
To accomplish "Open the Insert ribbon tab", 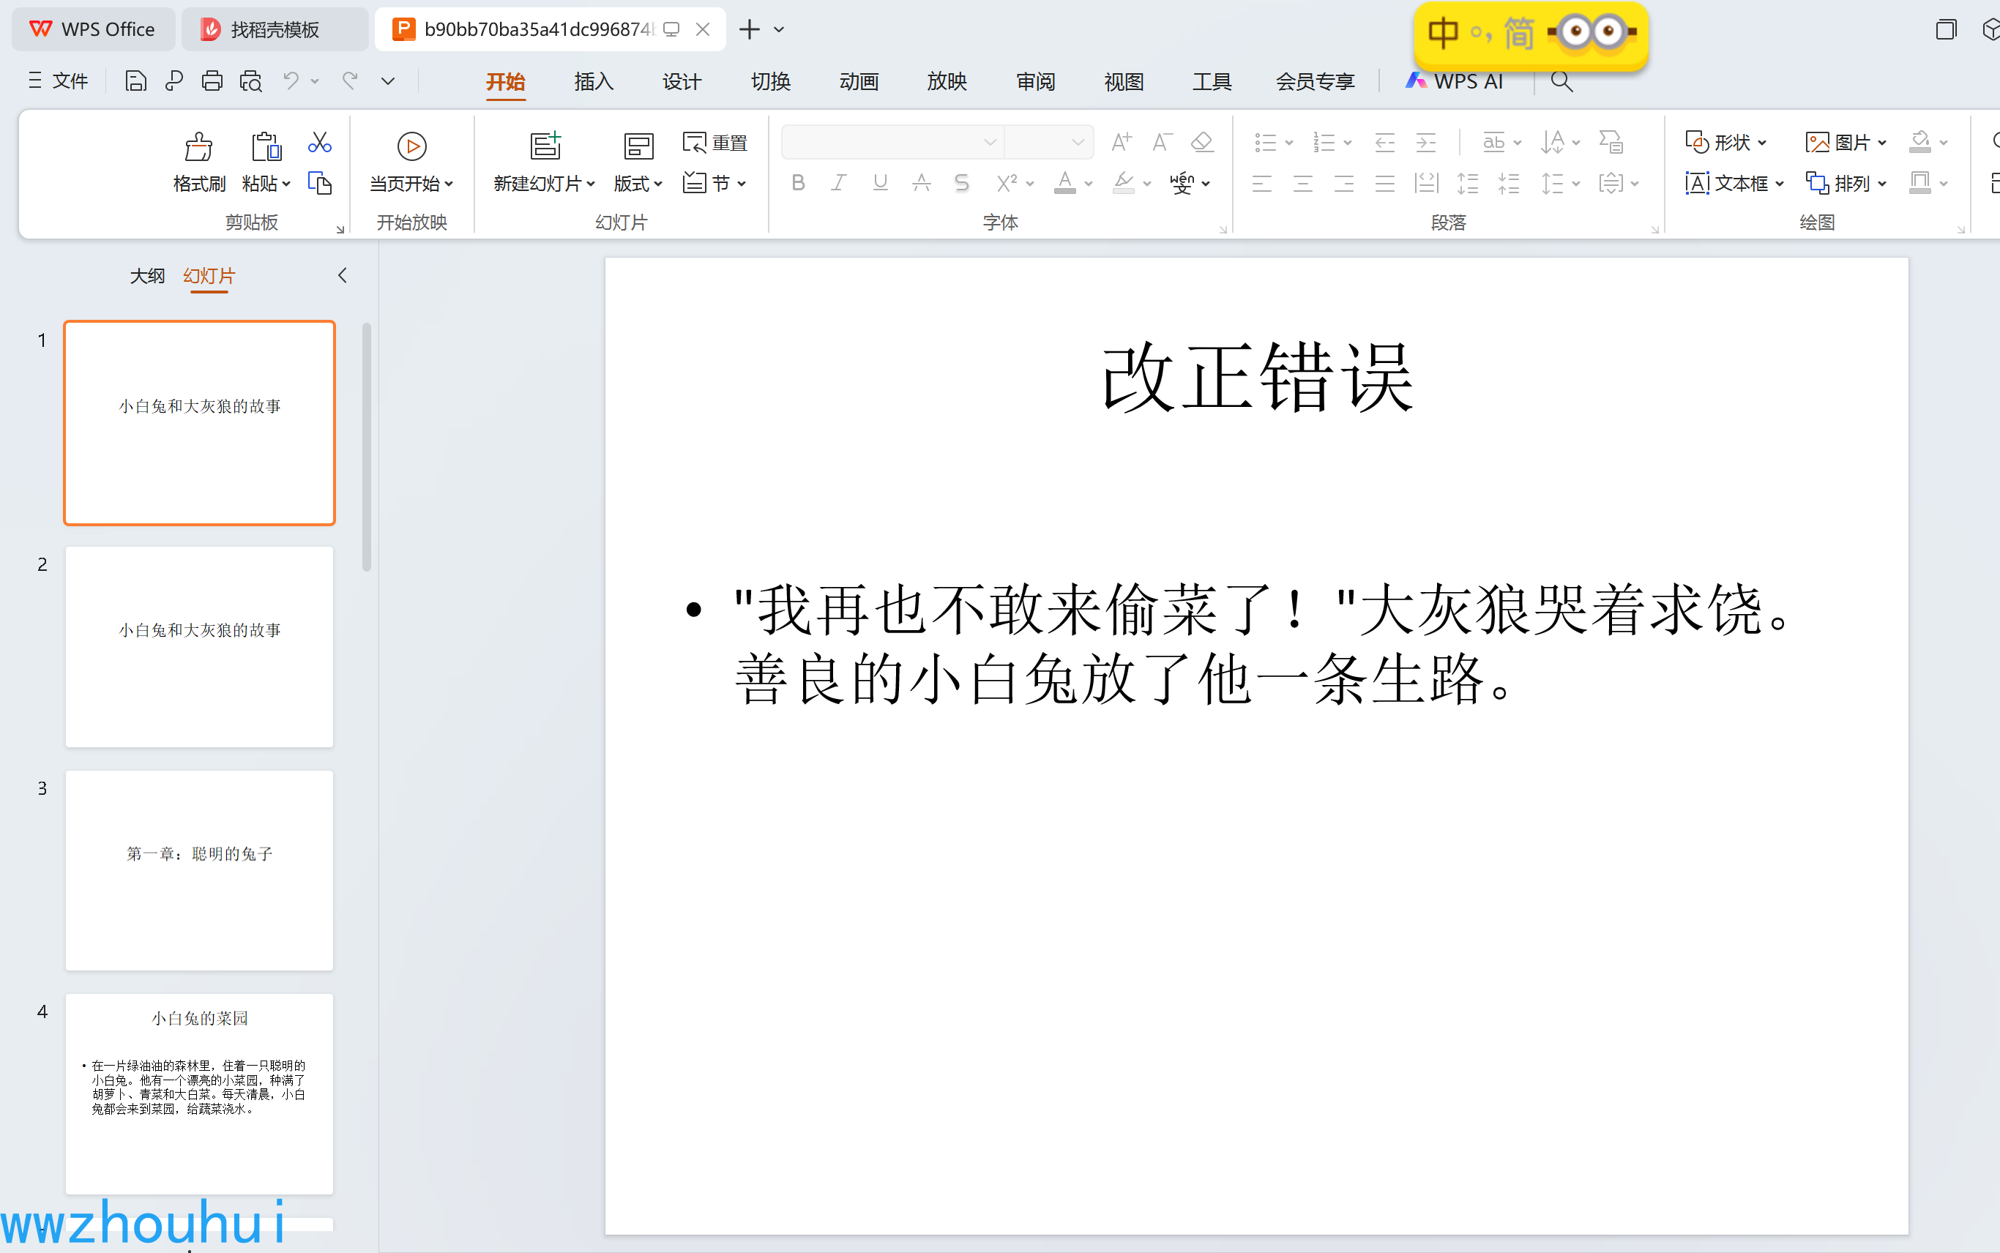I will click(594, 81).
